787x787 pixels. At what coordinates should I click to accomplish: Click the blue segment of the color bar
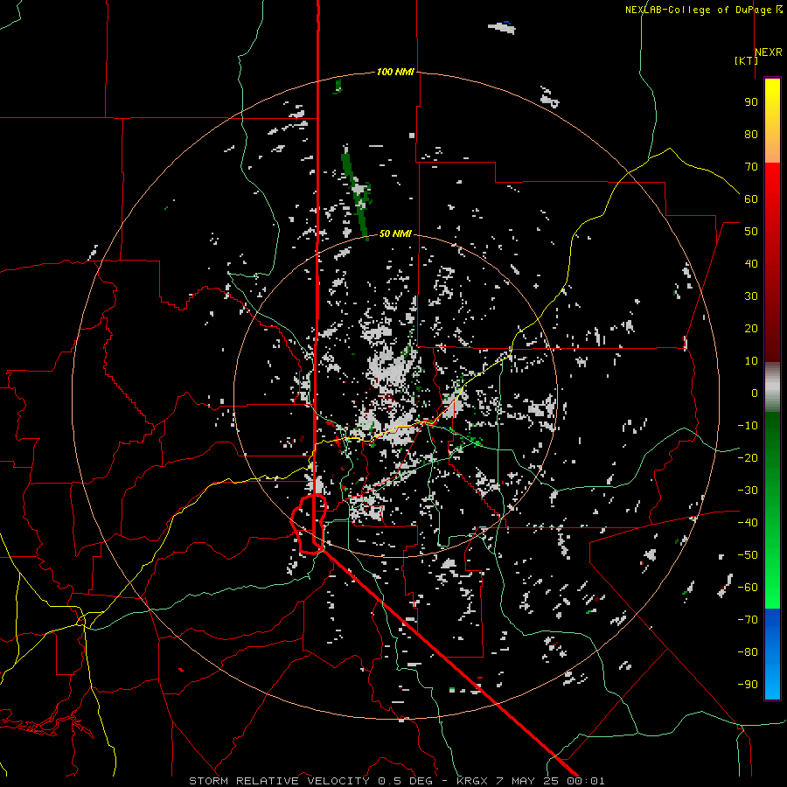(772, 654)
